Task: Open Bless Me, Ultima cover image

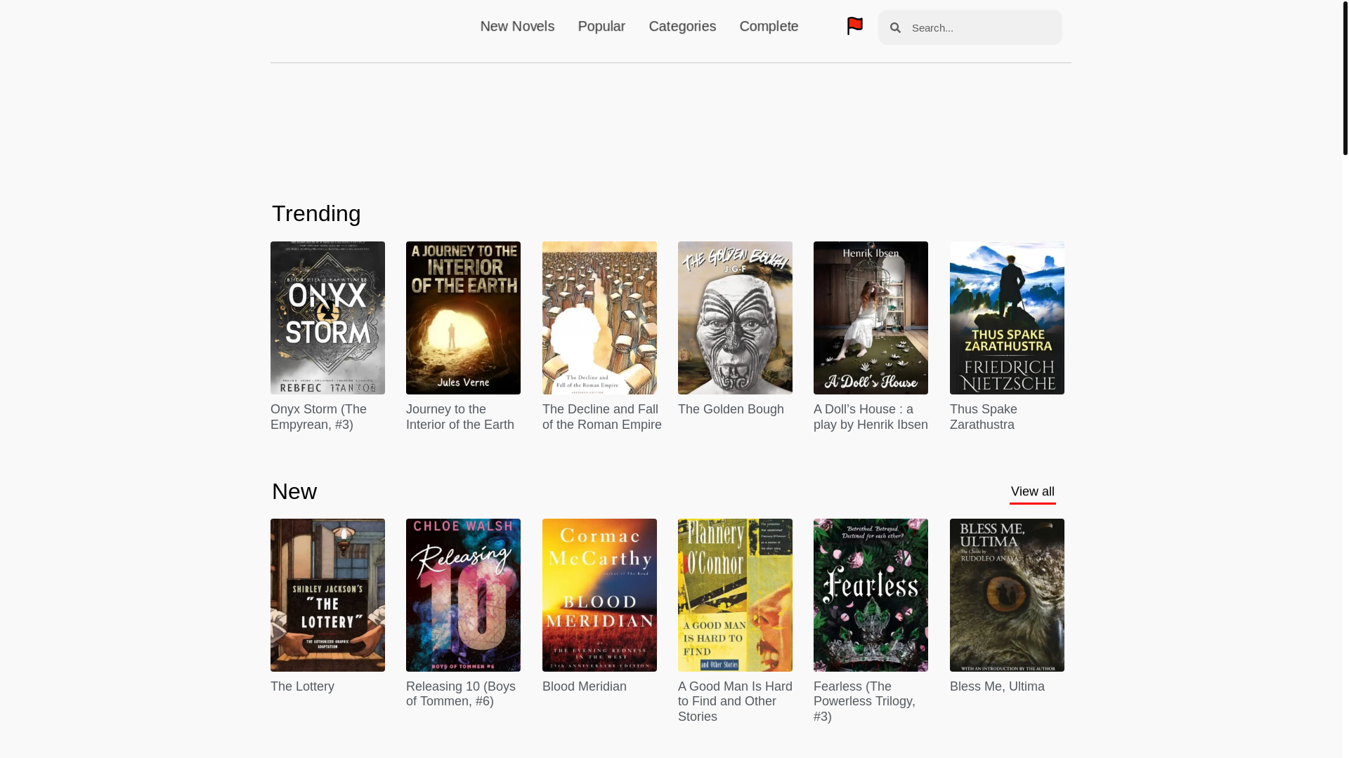Action: click(x=1007, y=595)
